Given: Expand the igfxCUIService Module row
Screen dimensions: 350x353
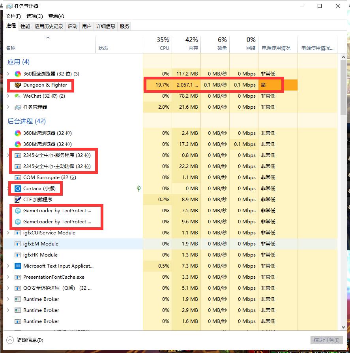Looking at the screenshot, I should click(x=8, y=232).
